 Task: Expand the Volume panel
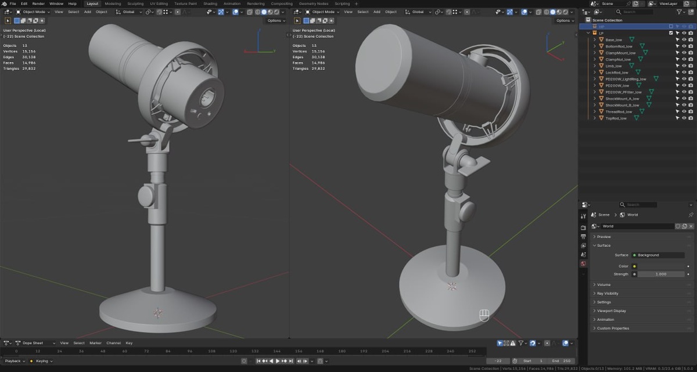(x=642, y=285)
